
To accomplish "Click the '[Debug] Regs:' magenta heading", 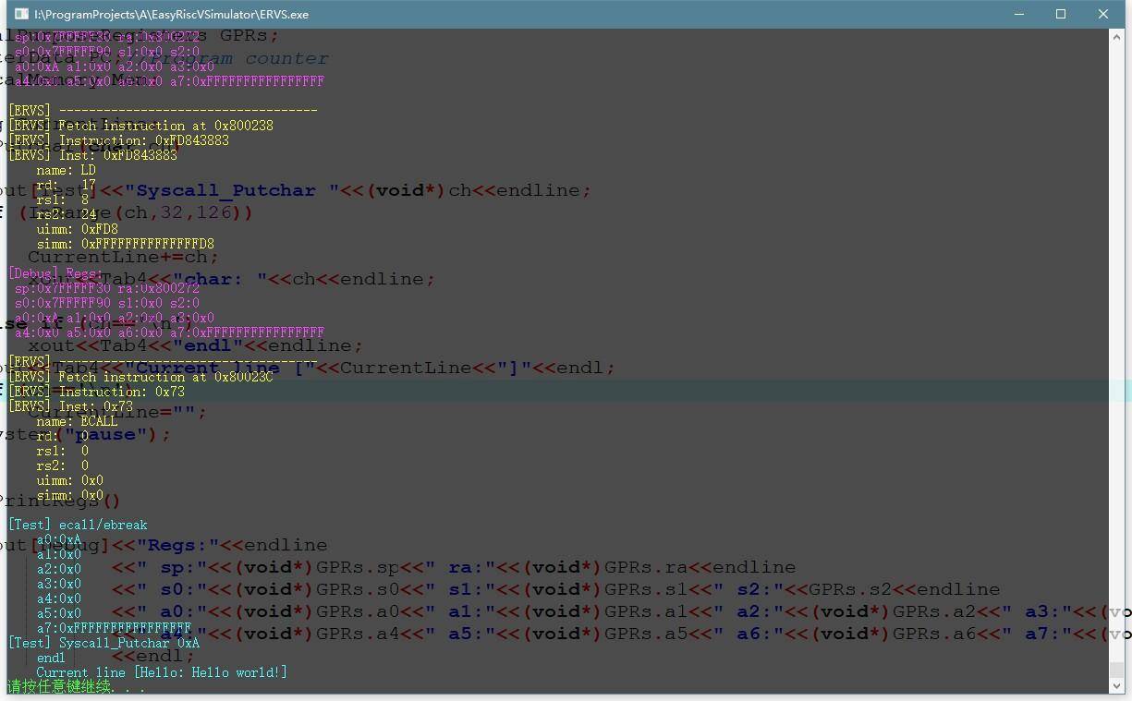I will coord(55,273).
